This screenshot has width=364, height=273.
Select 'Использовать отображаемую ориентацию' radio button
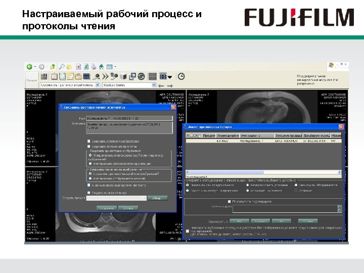(x=90, y=163)
